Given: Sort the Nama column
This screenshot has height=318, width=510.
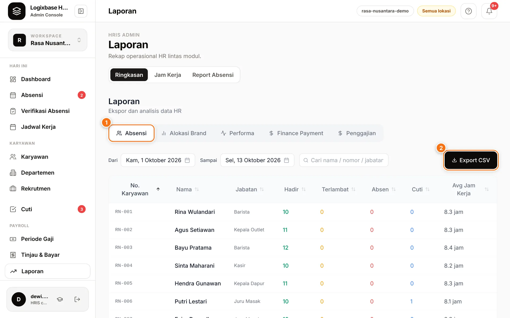Looking at the screenshot, I should pos(197,189).
